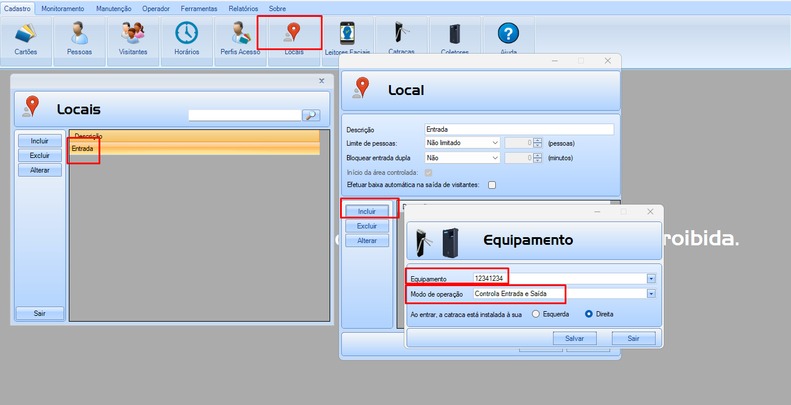The width and height of the screenshot is (791, 405).
Task: Open Perfis Acesso toolbar icon
Action: pyautogui.click(x=240, y=35)
